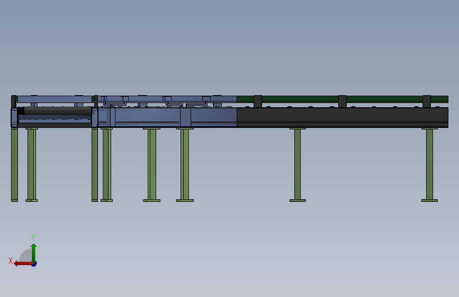Select the dark green top guide rail
Screen dimensions: 459x297
click(x=343, y=99)
